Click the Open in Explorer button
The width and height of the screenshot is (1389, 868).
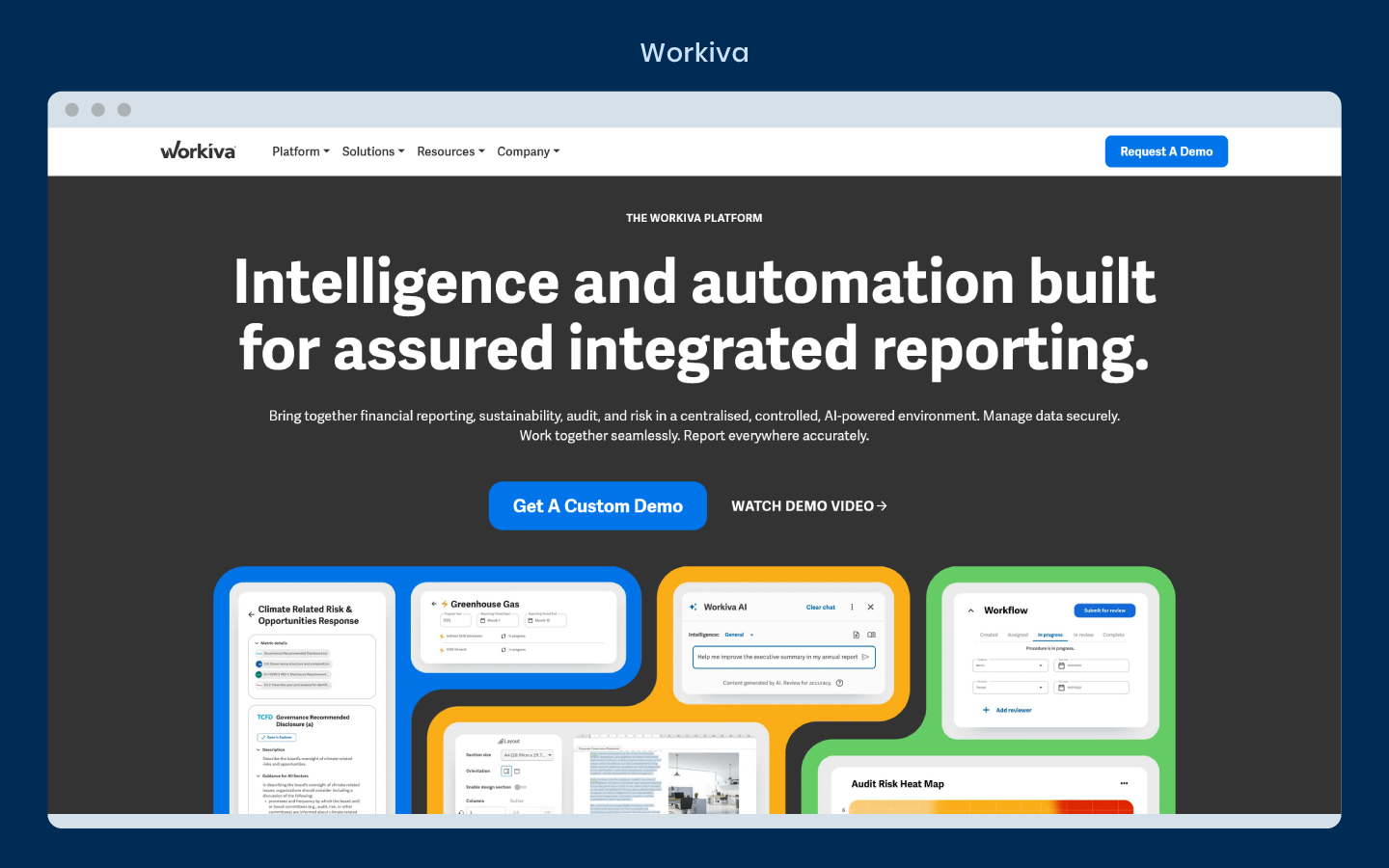[x=277, y=737]
